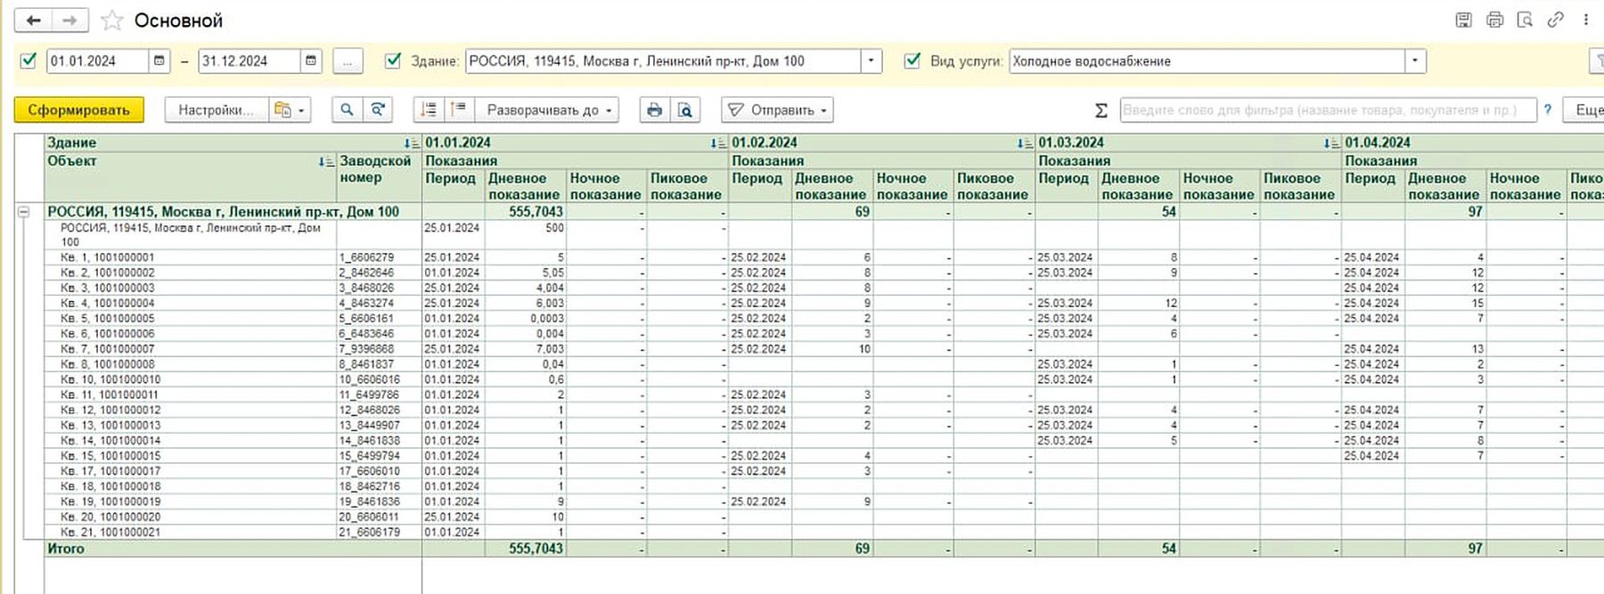Open print preview icon next to printer
Image resolution: width=1604 pixels, height=594 pixels.
pos(684,110)
